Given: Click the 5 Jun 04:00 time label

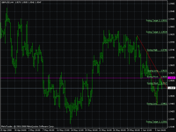Looking at the screenshot, I should tap(161, 130).
